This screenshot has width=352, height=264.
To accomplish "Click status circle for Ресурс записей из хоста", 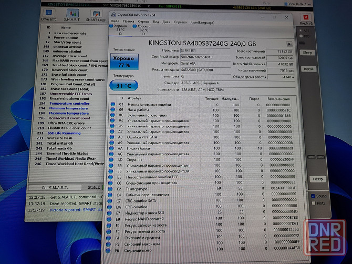I will pyautogui.click(x=109, y=226).
